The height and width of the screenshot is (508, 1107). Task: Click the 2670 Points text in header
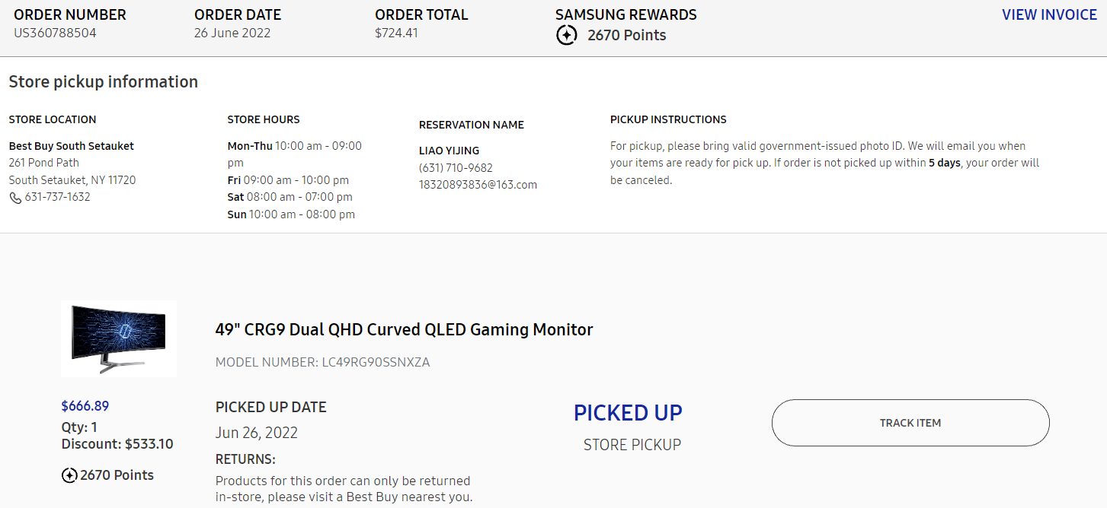(x=626, y=35)
